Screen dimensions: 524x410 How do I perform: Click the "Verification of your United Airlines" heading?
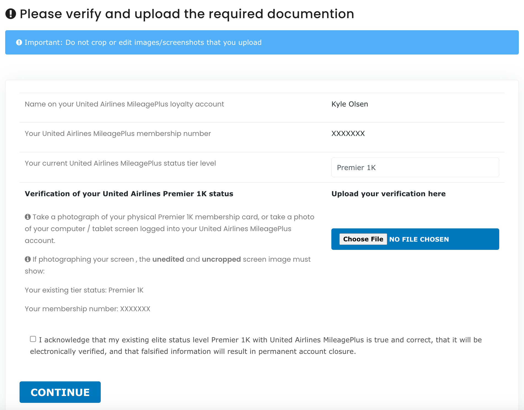129,194
